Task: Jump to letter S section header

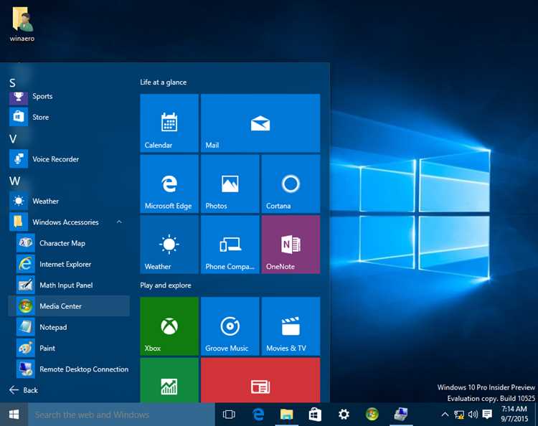Action: point(12,82)
